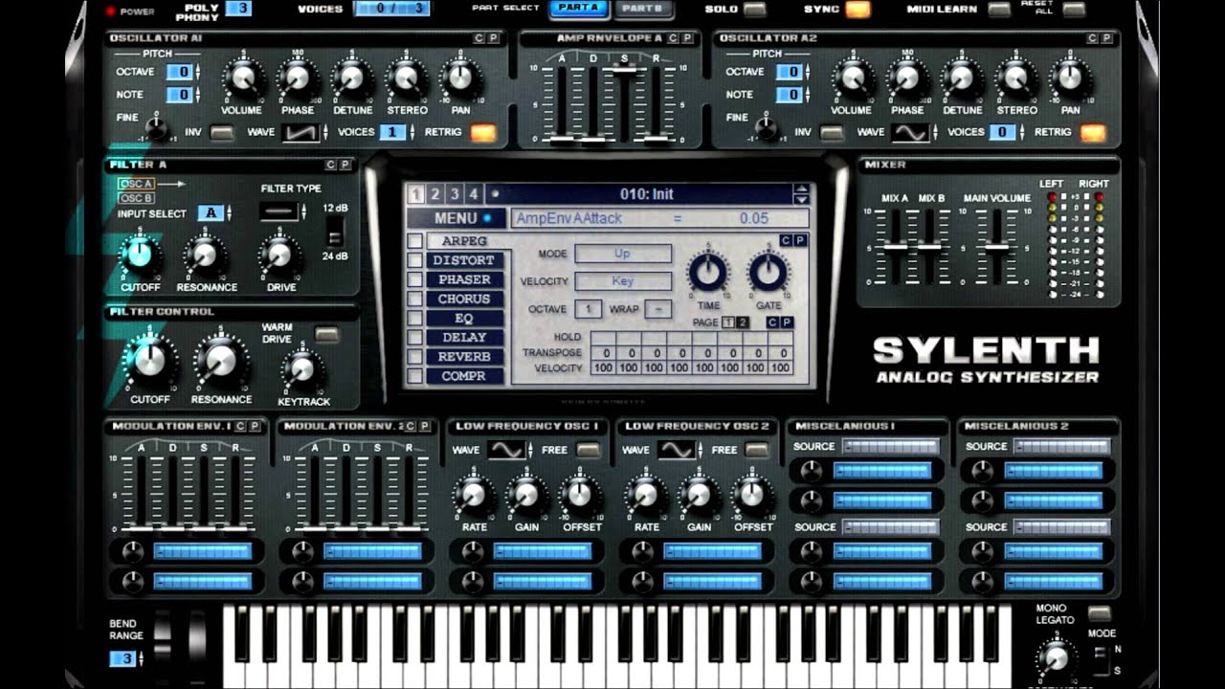The height and width of the screenshot is (689, 1225).
Task: Open LFO 2 wave dropdown
Action: [x=677, y=450]
